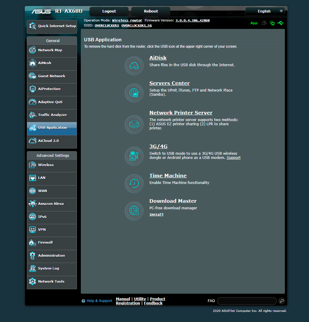Image resolution: width=309 pixels, height=322 pixels.
Task: Open the 3G/4G title link
Action: point(158,146)
